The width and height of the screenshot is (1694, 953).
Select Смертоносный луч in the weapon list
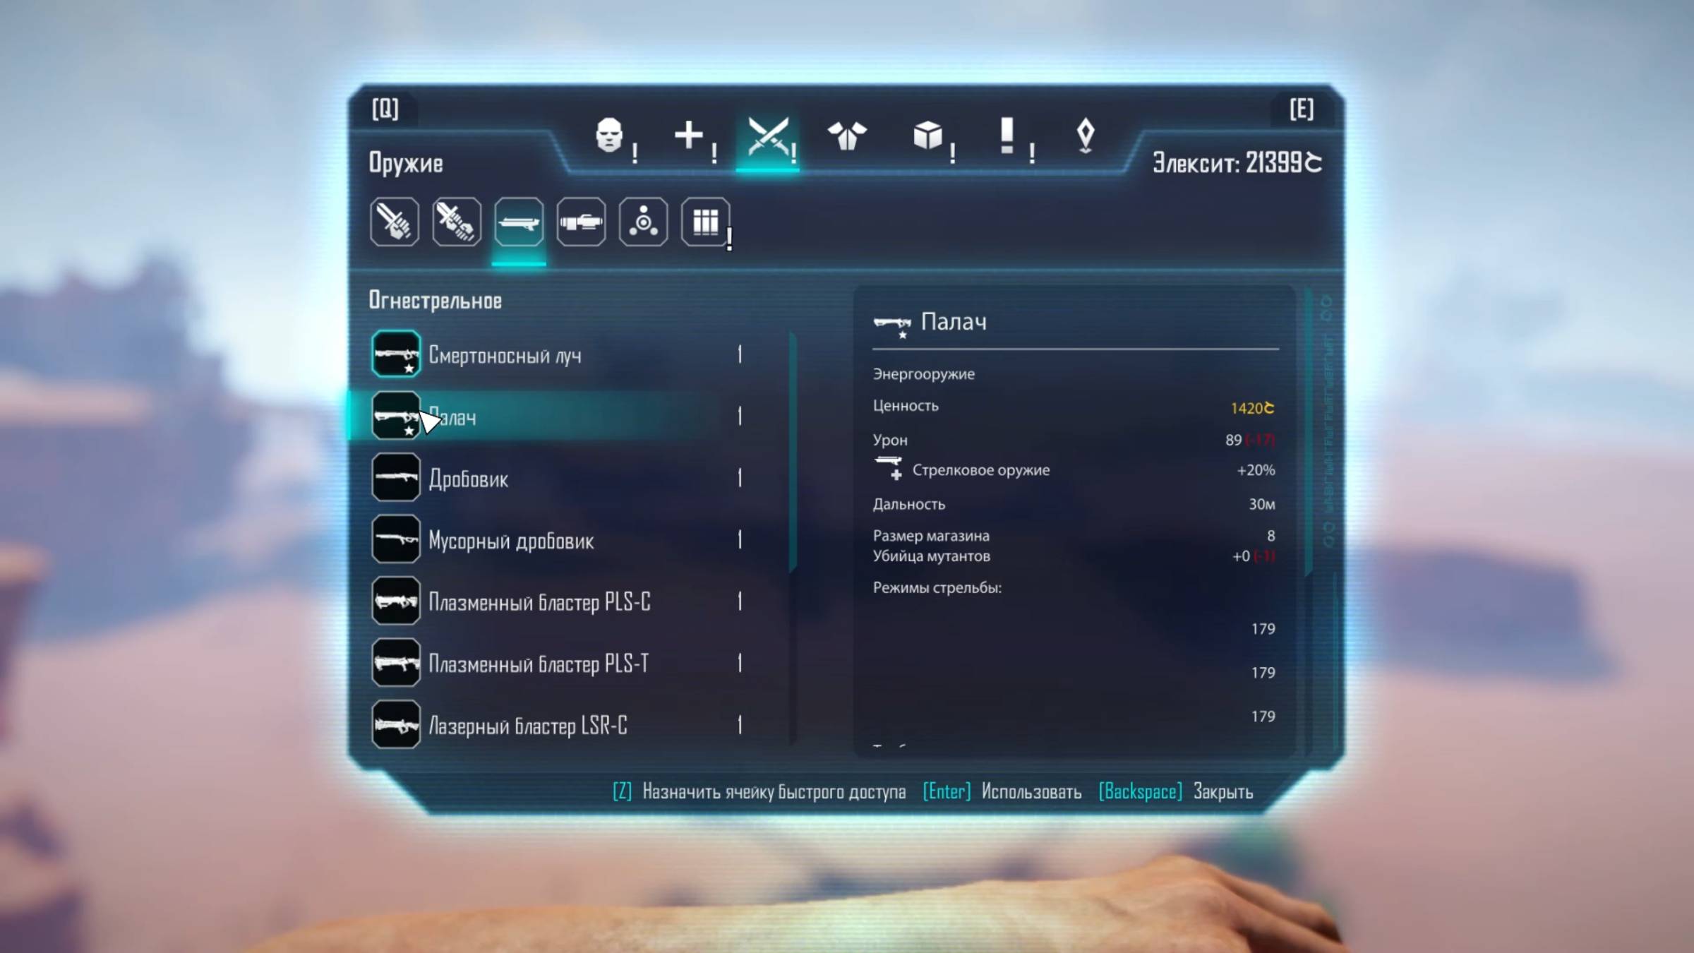(x=505, y=355)
